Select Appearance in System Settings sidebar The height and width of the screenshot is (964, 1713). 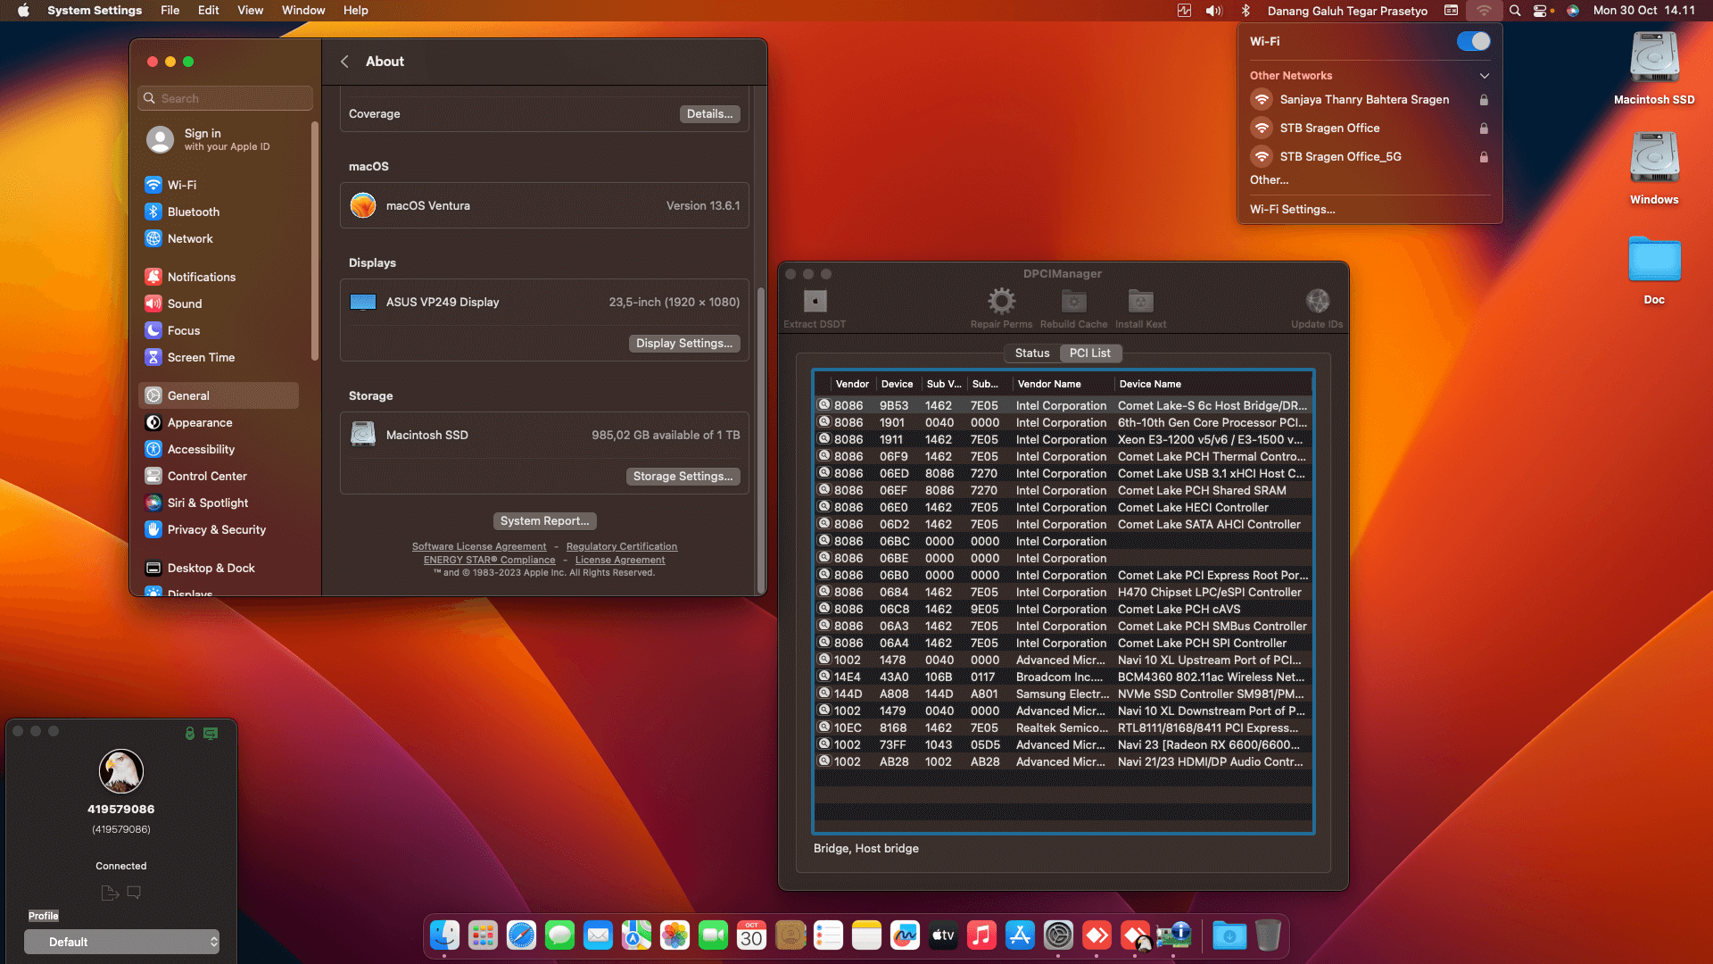pyautogui.click(x=219, y=422)
